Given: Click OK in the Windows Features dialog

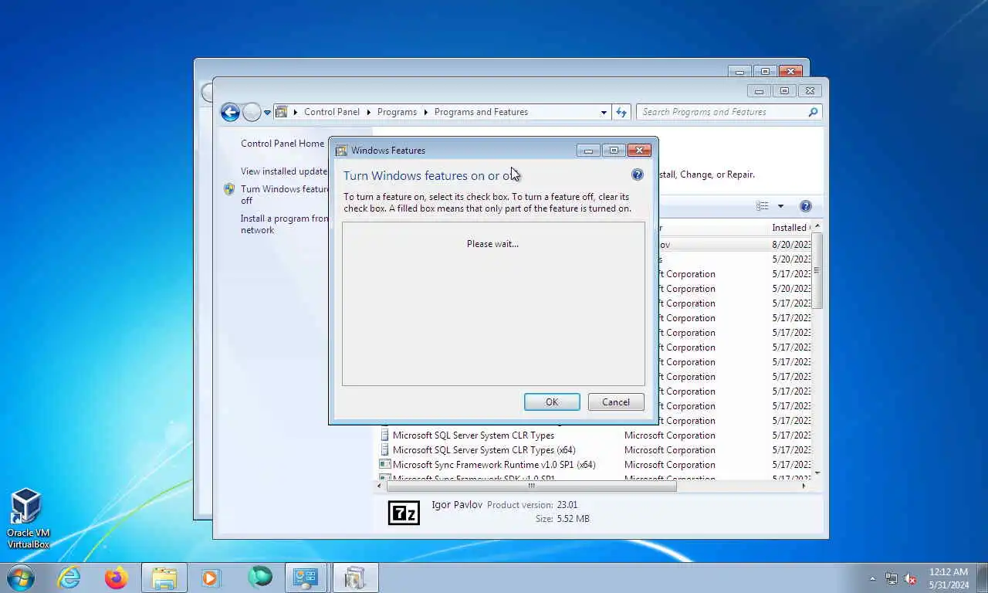Looking at the screenshot, I should [552, 402].
